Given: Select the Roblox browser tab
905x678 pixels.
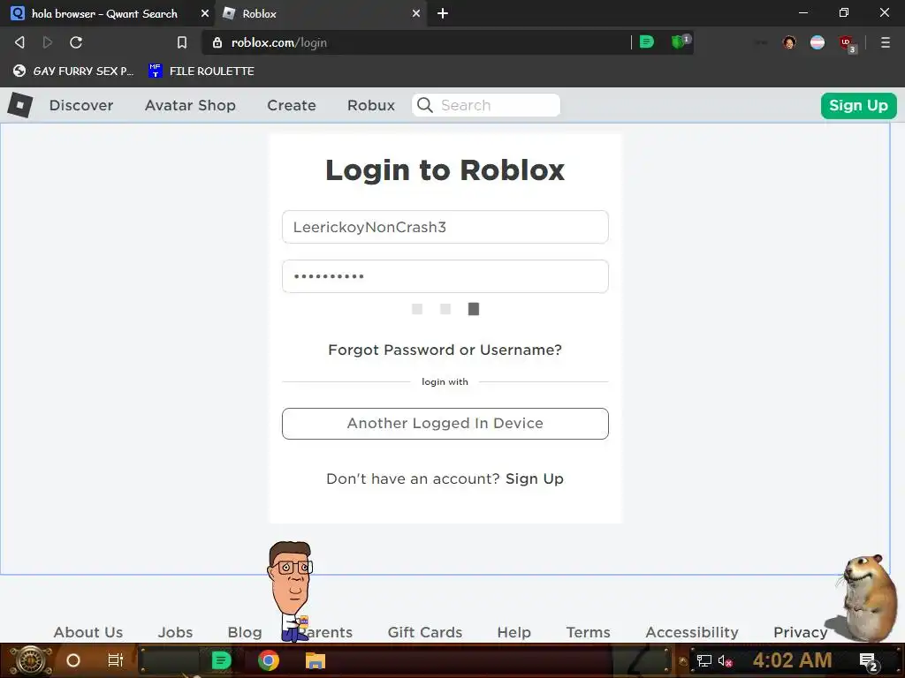Looking at the screenshot, I should click(321, 13).
